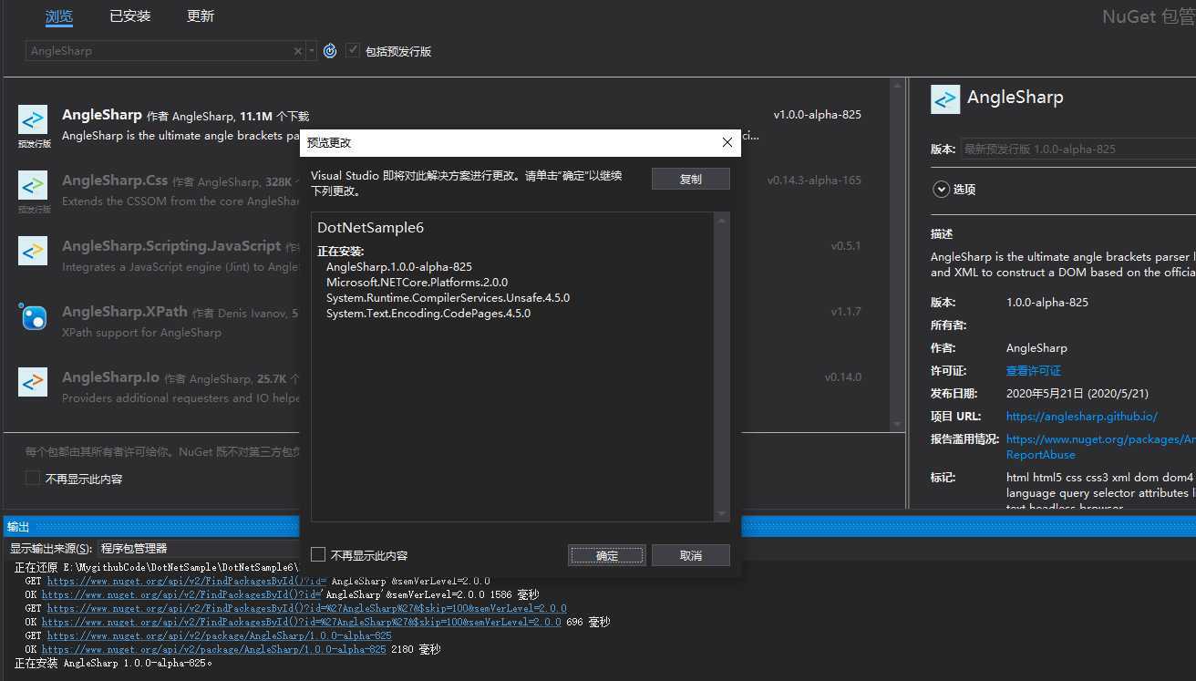The height and width of the screenshot is (681, 1196).
Task: Select the AngleSharp.Css package row title
Action: pos(115,181)
